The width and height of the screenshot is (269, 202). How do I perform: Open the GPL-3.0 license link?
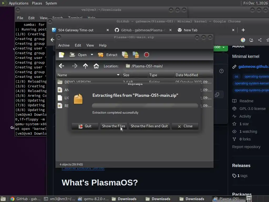[249, 109]
